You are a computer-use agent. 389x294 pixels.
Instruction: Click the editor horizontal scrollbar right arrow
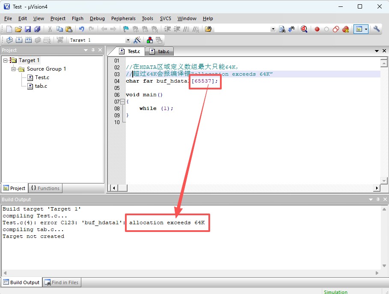coord(377,188)
